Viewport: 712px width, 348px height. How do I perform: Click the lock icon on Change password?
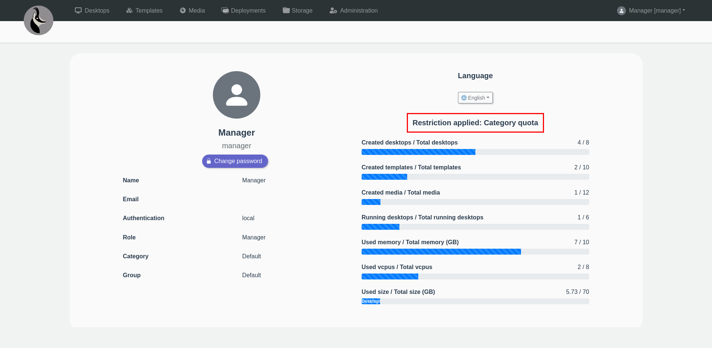[209, 161]
